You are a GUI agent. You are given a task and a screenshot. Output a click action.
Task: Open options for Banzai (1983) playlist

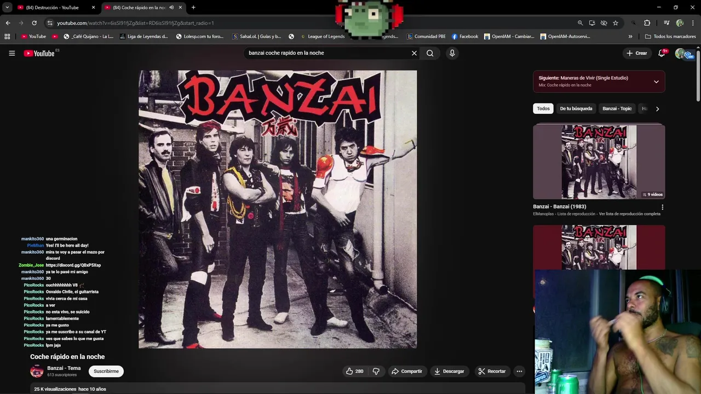pyautogui.click(x=662, y=207)
